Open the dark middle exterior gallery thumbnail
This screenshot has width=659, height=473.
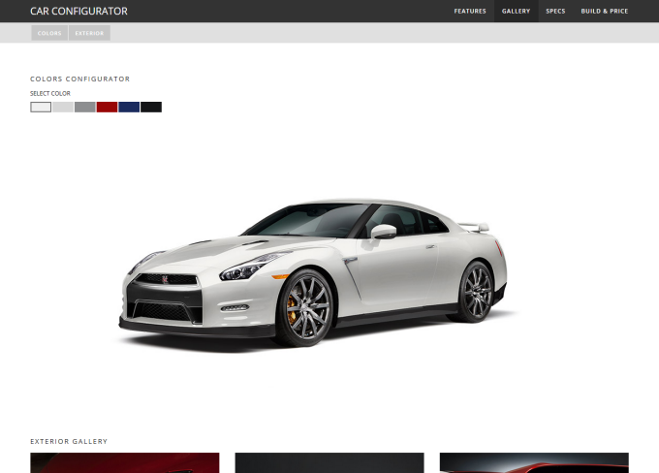[x=329, y=463]
